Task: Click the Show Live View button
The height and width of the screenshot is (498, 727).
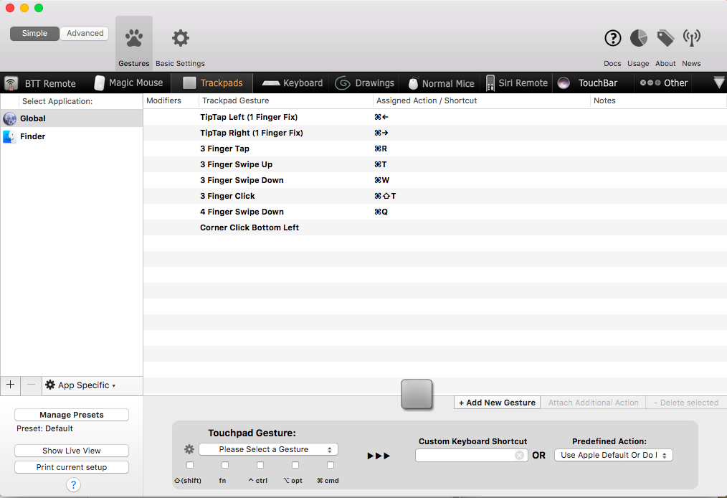Action: 72,451
